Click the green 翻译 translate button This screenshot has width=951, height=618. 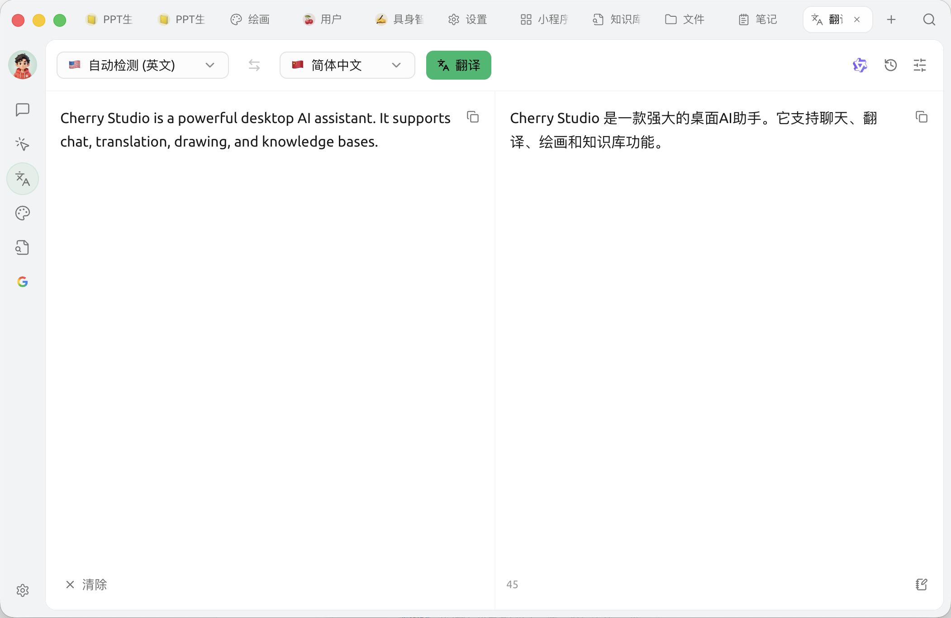click(x=458, y=65)
